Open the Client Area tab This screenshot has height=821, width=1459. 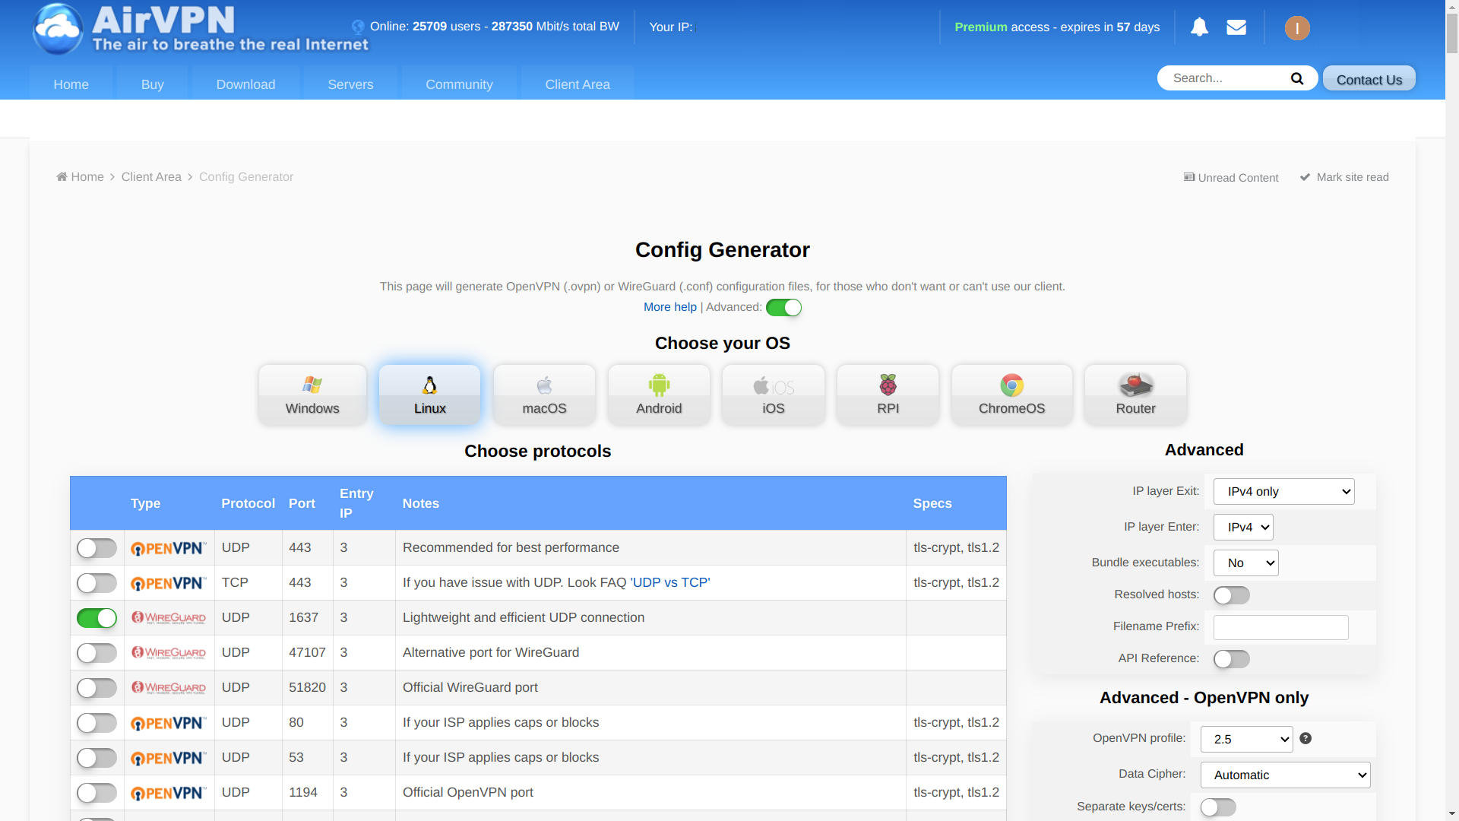[578, 84]
